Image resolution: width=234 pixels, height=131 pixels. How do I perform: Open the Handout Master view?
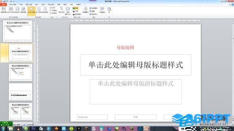click(38, 10)
